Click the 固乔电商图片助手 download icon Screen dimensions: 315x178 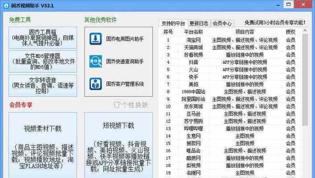[x=95, y=39]
